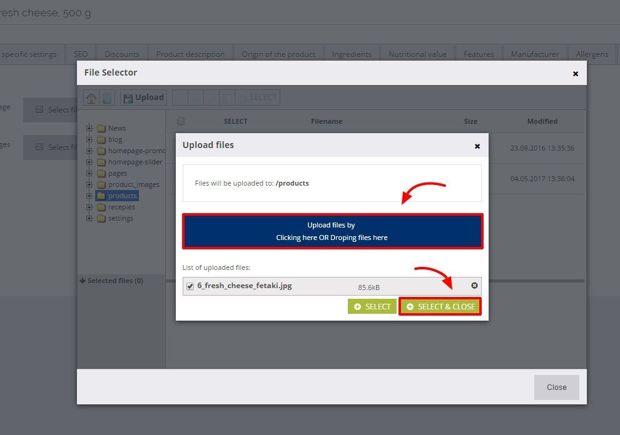This screenshot has width=620, height=435.
Task: Go to the home folder in File Selector toolbar
Action: 91,97
